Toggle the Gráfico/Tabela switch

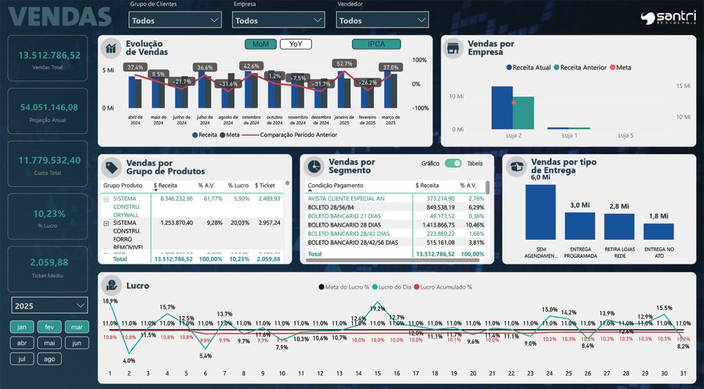(453, 164)
